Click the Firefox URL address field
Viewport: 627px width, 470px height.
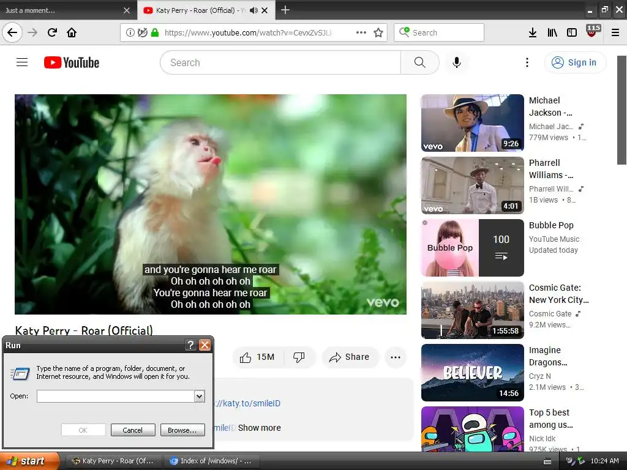248,32
